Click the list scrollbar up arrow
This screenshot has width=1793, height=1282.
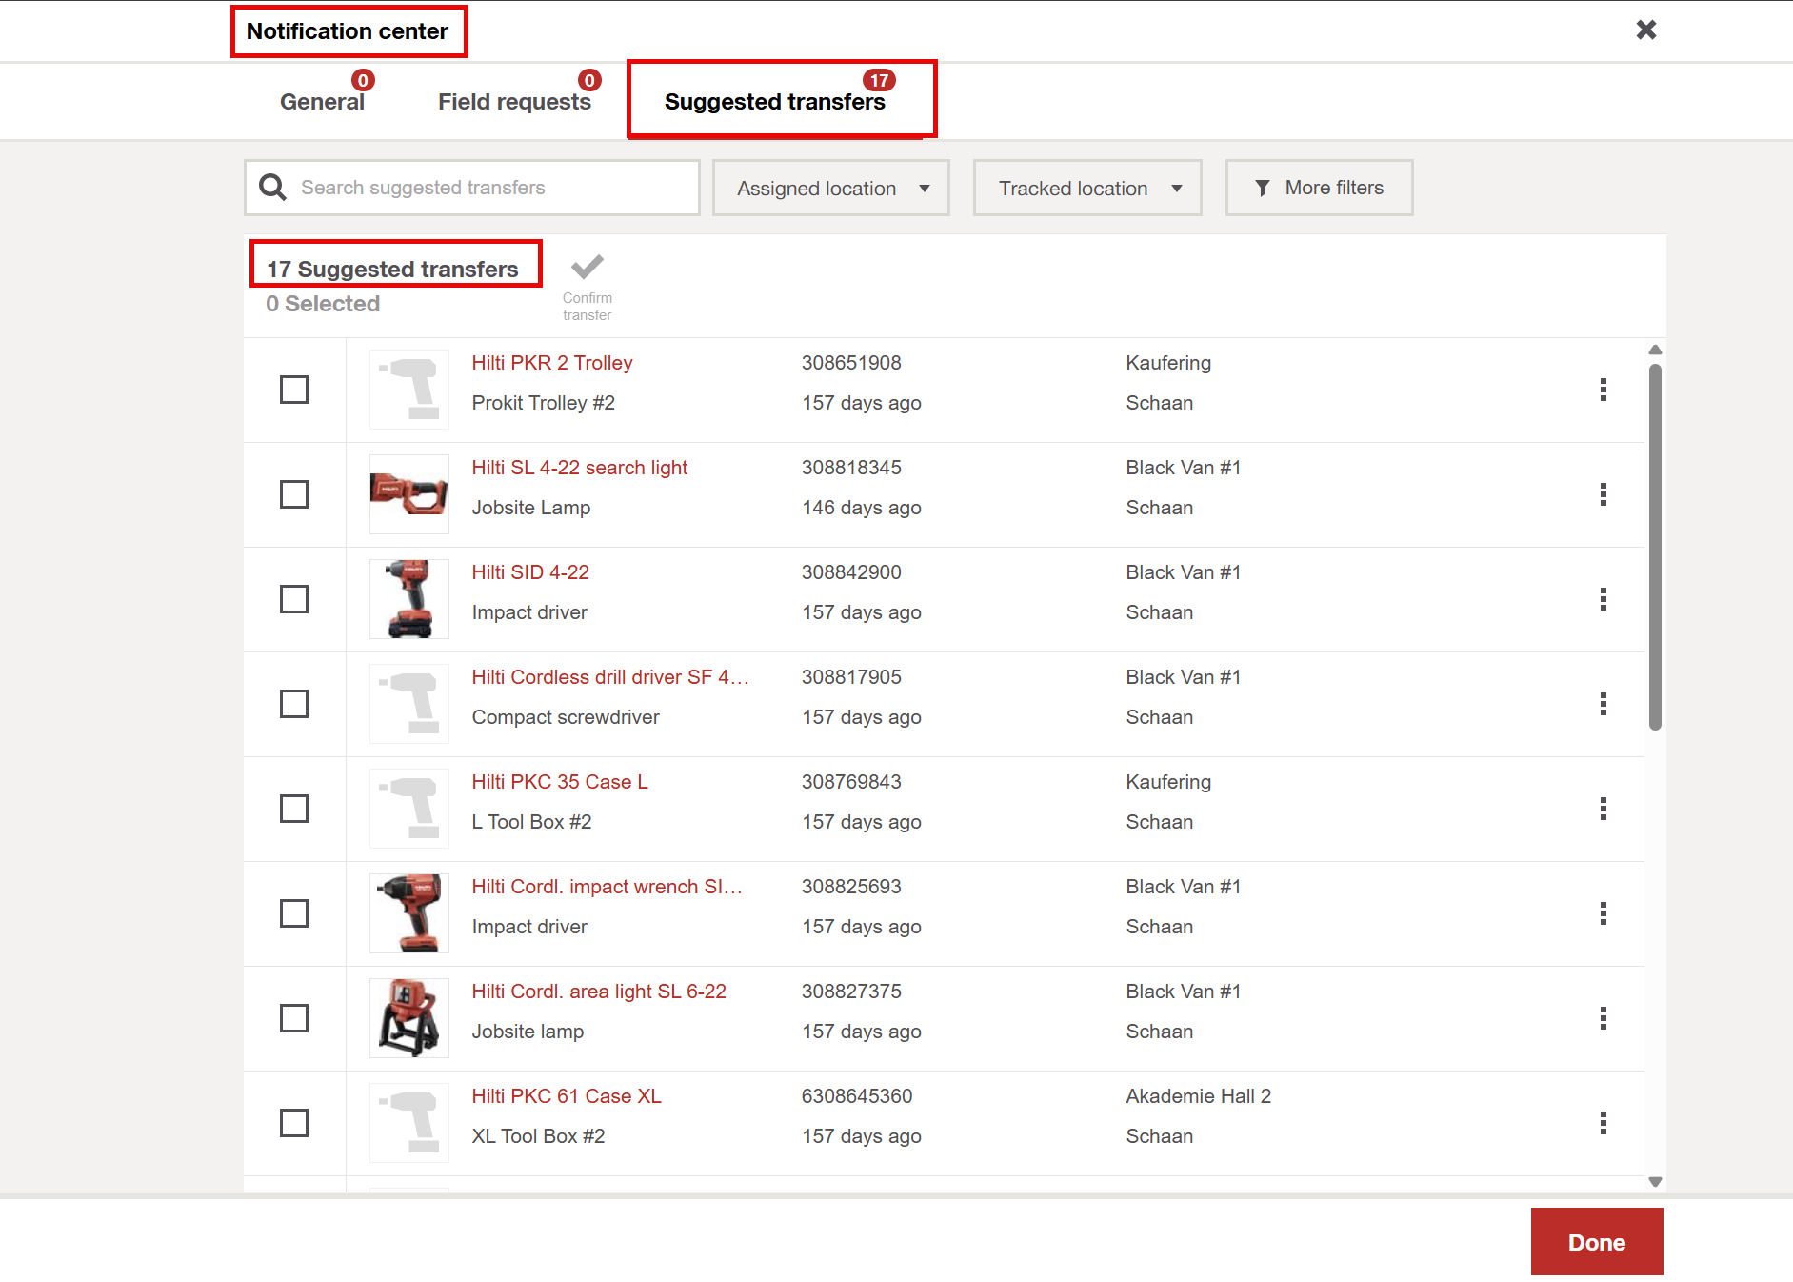click(1655, 350)
